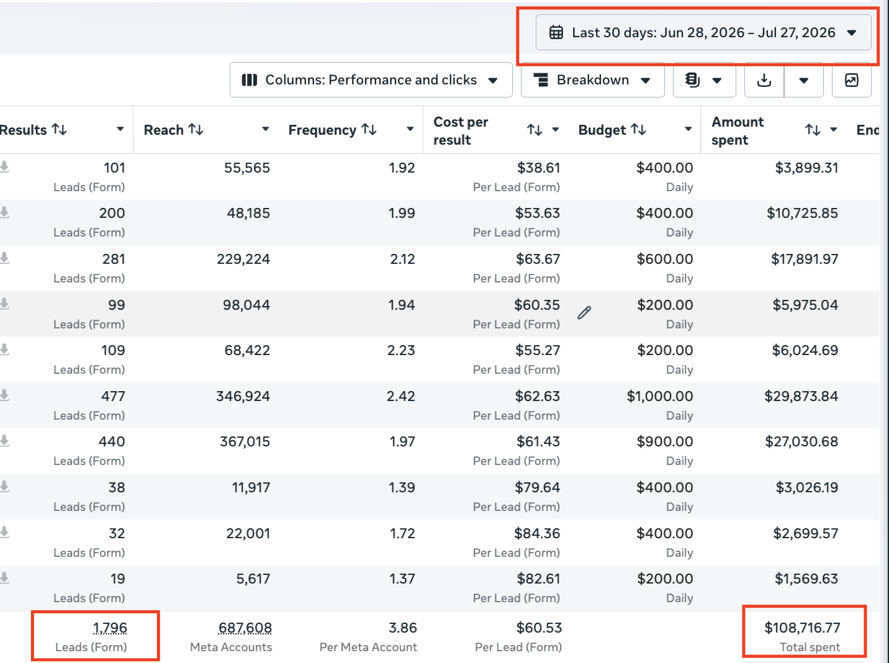Viewport: 889px width, 663px height.
Task: Select the $10,725.85 amount spent cell
Action: coord(802,213)
